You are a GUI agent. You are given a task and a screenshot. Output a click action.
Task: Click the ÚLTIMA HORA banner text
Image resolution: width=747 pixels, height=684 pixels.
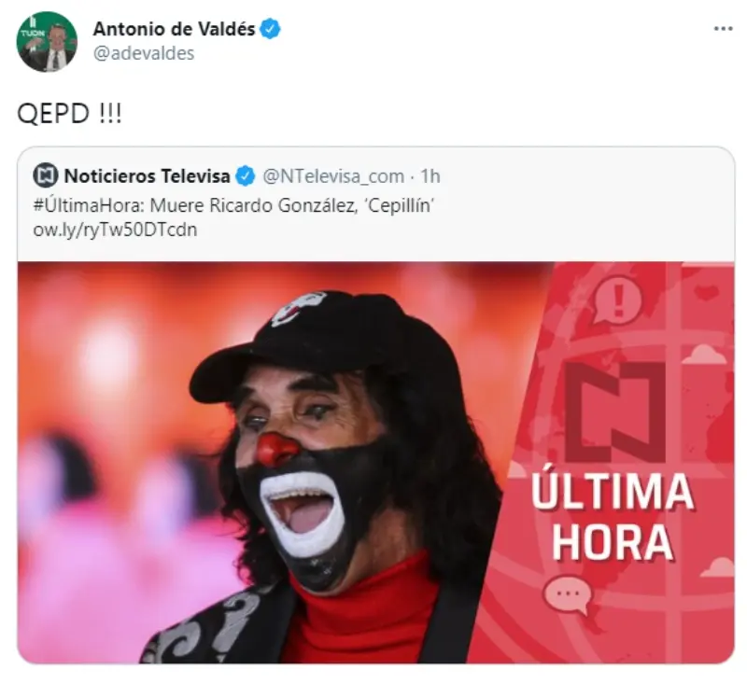click(613, 517)
